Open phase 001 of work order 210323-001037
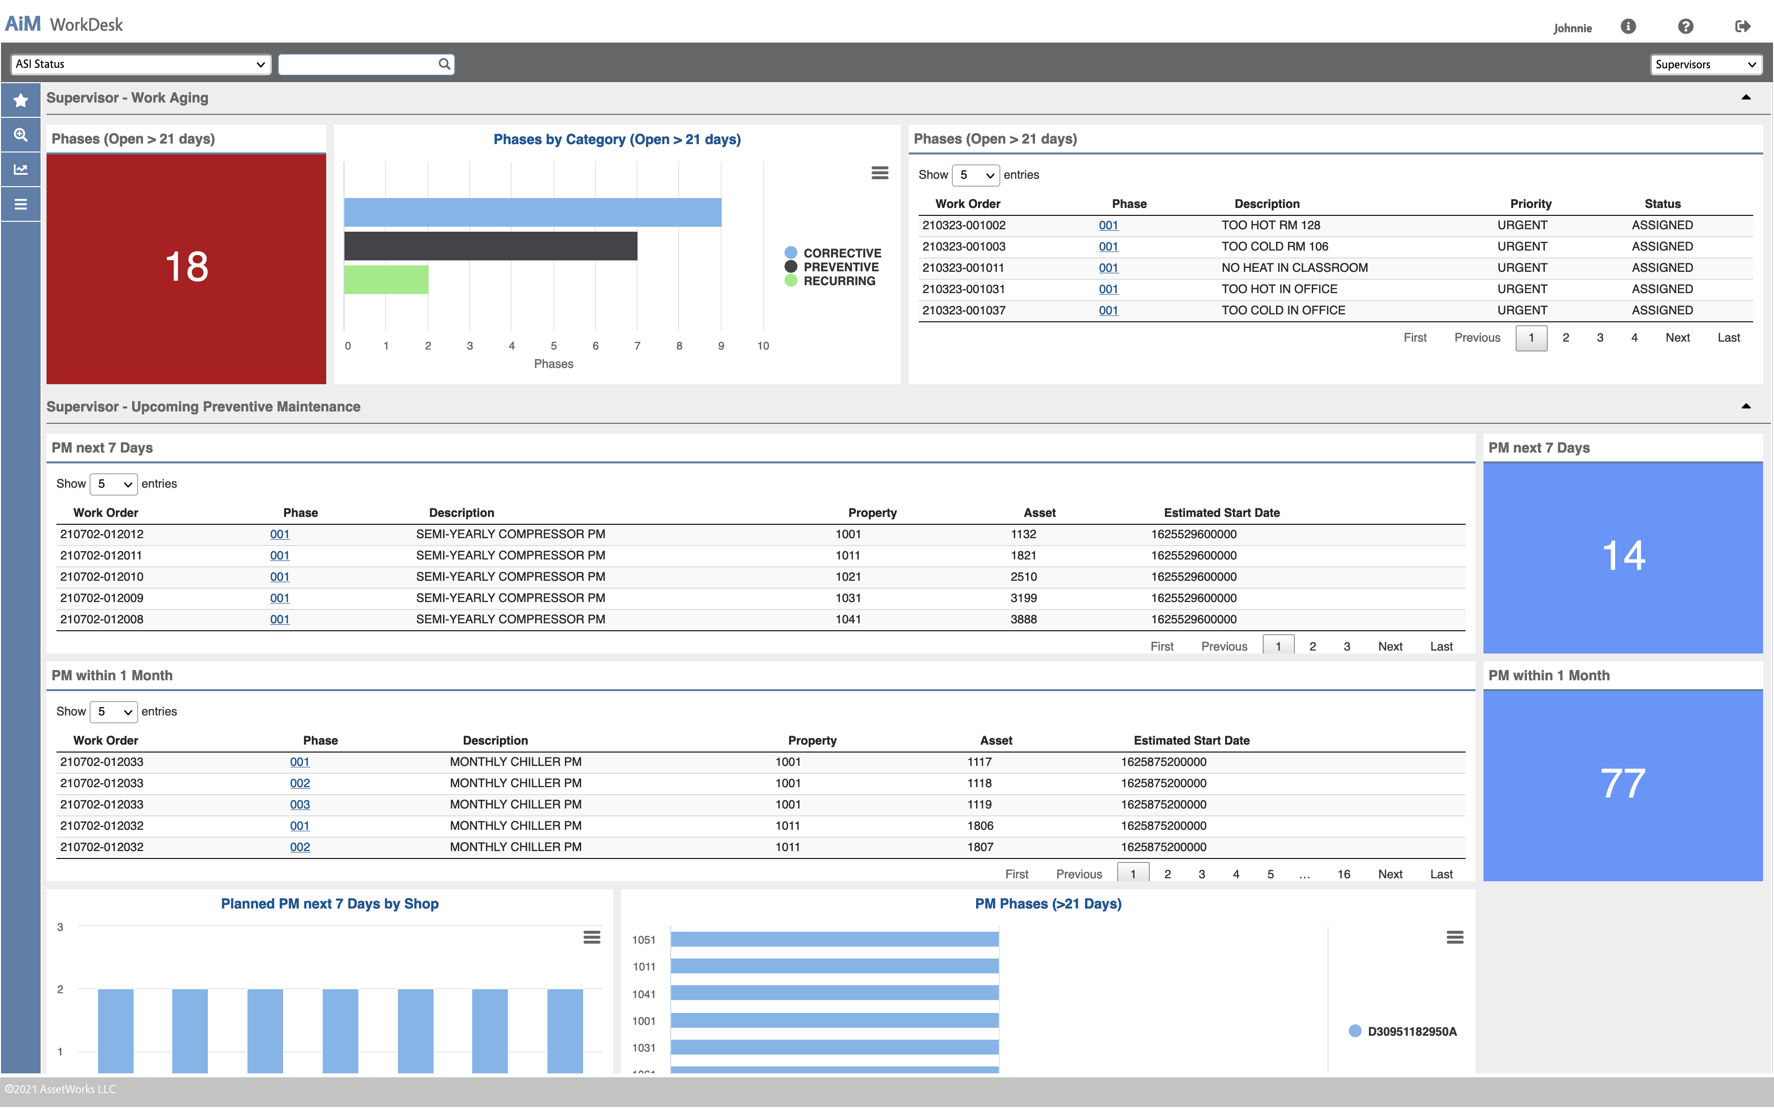This screenshot has width=1774, height=1109. pyautogui.click(x=1108, y=310)
